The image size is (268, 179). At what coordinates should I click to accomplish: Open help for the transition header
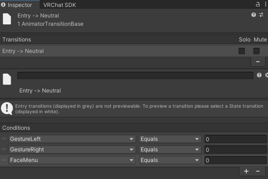[254, 15]
